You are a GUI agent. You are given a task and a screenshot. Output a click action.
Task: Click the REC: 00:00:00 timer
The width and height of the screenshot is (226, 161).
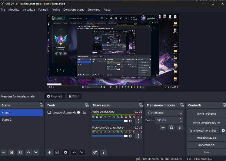tap(173, 159)
